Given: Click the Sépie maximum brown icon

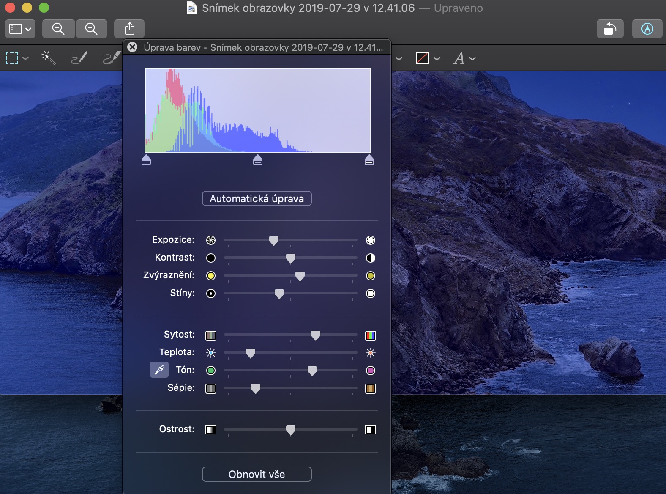Looking at the screenshot, I should [371, 388].
